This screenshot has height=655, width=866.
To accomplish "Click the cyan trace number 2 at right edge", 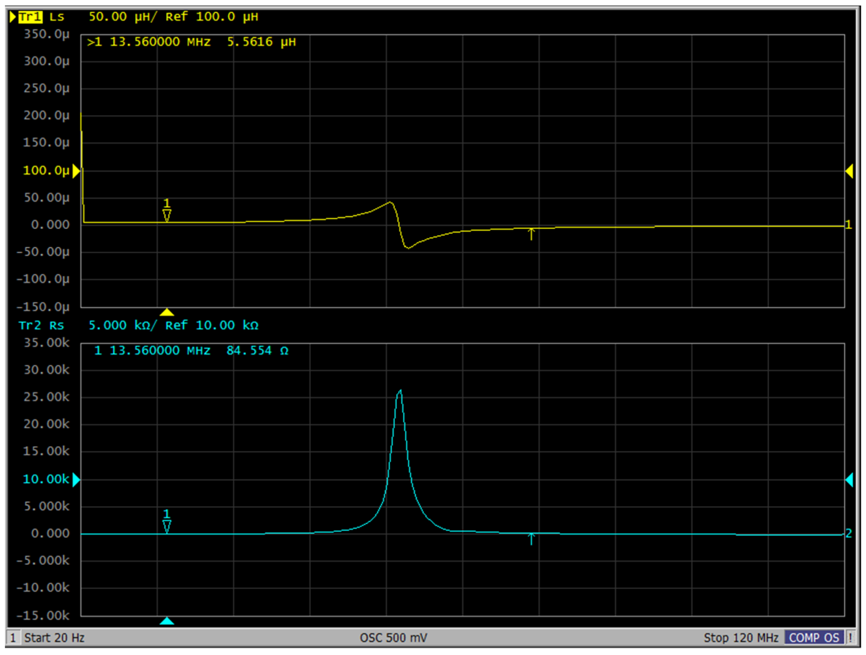I will click(848, 533).
